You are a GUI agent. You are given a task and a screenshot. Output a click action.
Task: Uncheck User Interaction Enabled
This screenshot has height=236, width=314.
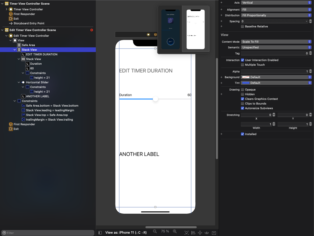[242, 60]
